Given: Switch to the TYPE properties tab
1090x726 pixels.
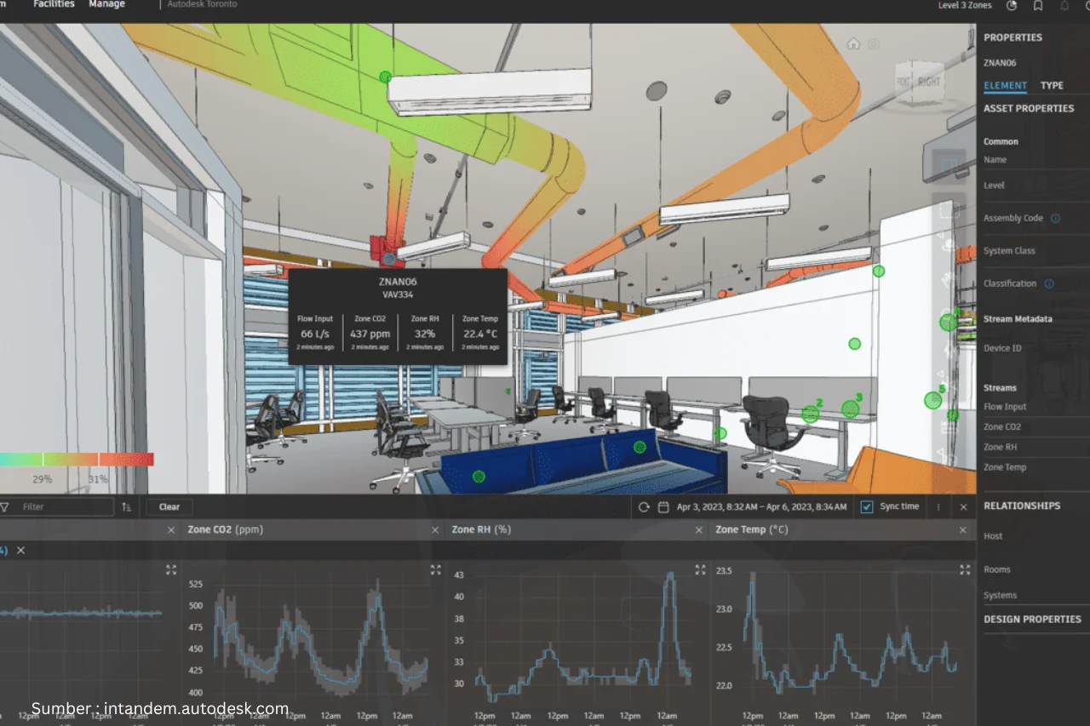Looking at the screenshot, I should [x=1053, y=85].
